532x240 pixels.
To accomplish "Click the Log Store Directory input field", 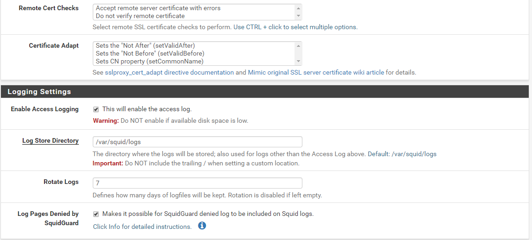I will [197, 142].
